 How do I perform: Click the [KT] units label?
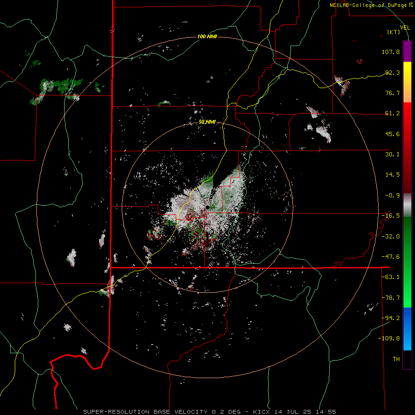pyautogui.click(x=394, y=32)
